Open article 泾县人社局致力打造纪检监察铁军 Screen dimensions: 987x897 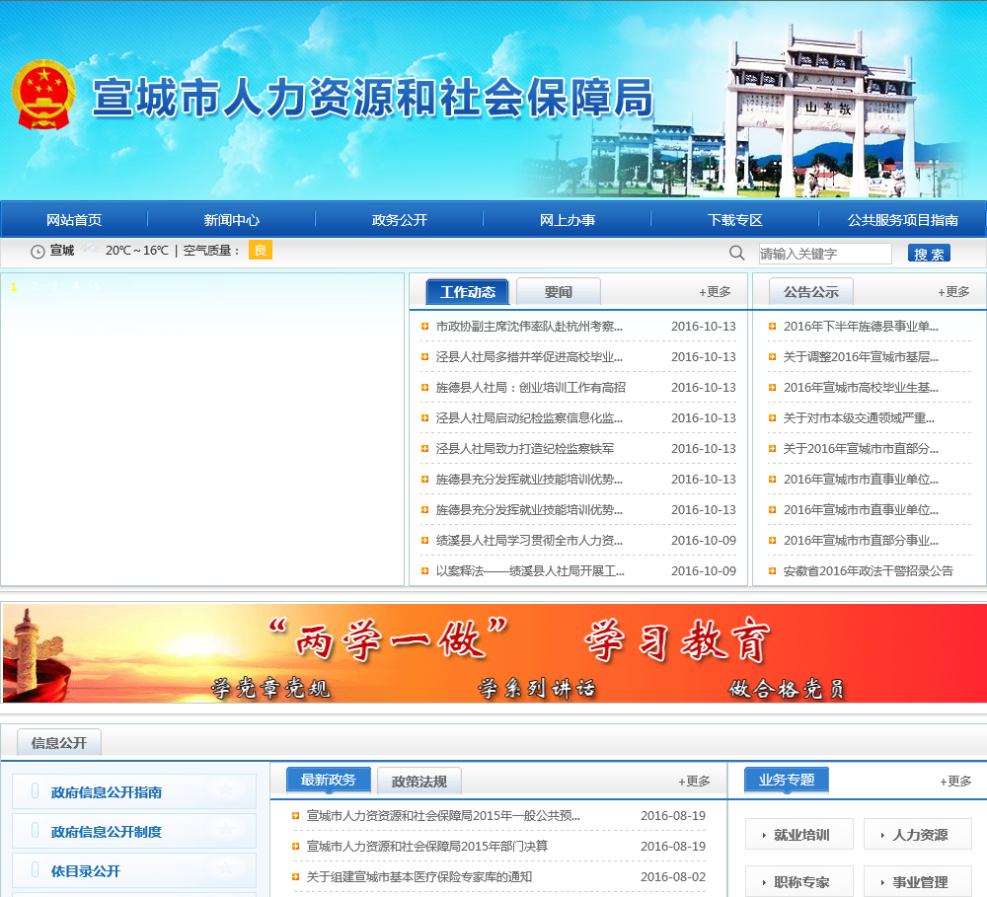pos(525,449)
